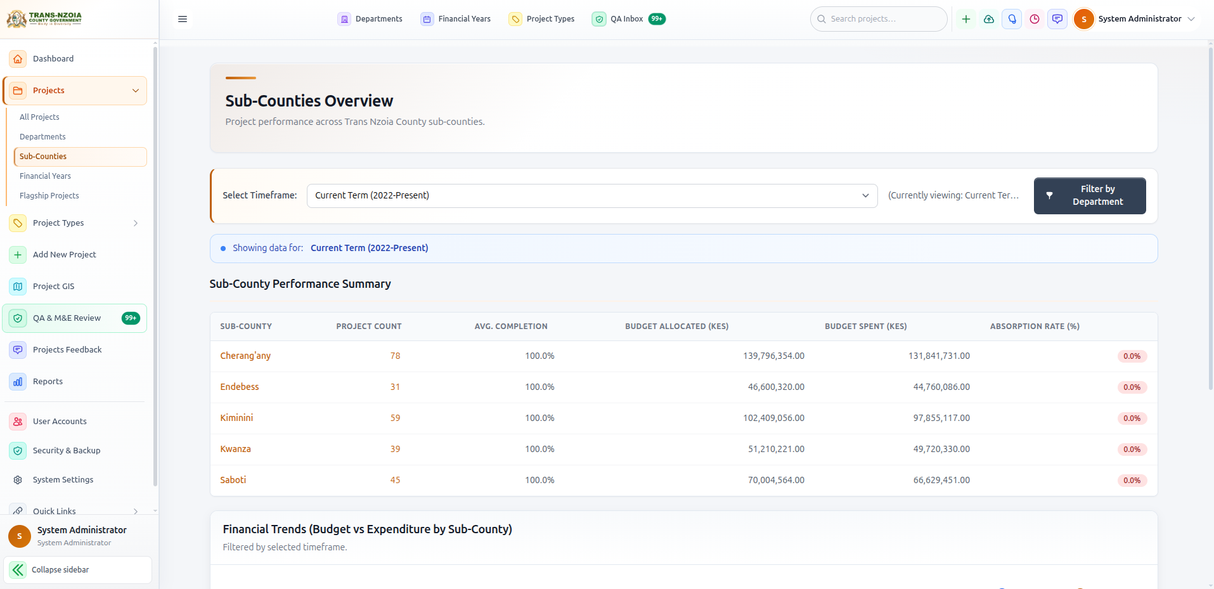Click the Filter by Department button
Image resolution: width=1214 pixels, height=589 pixels.
[1090, 196]
